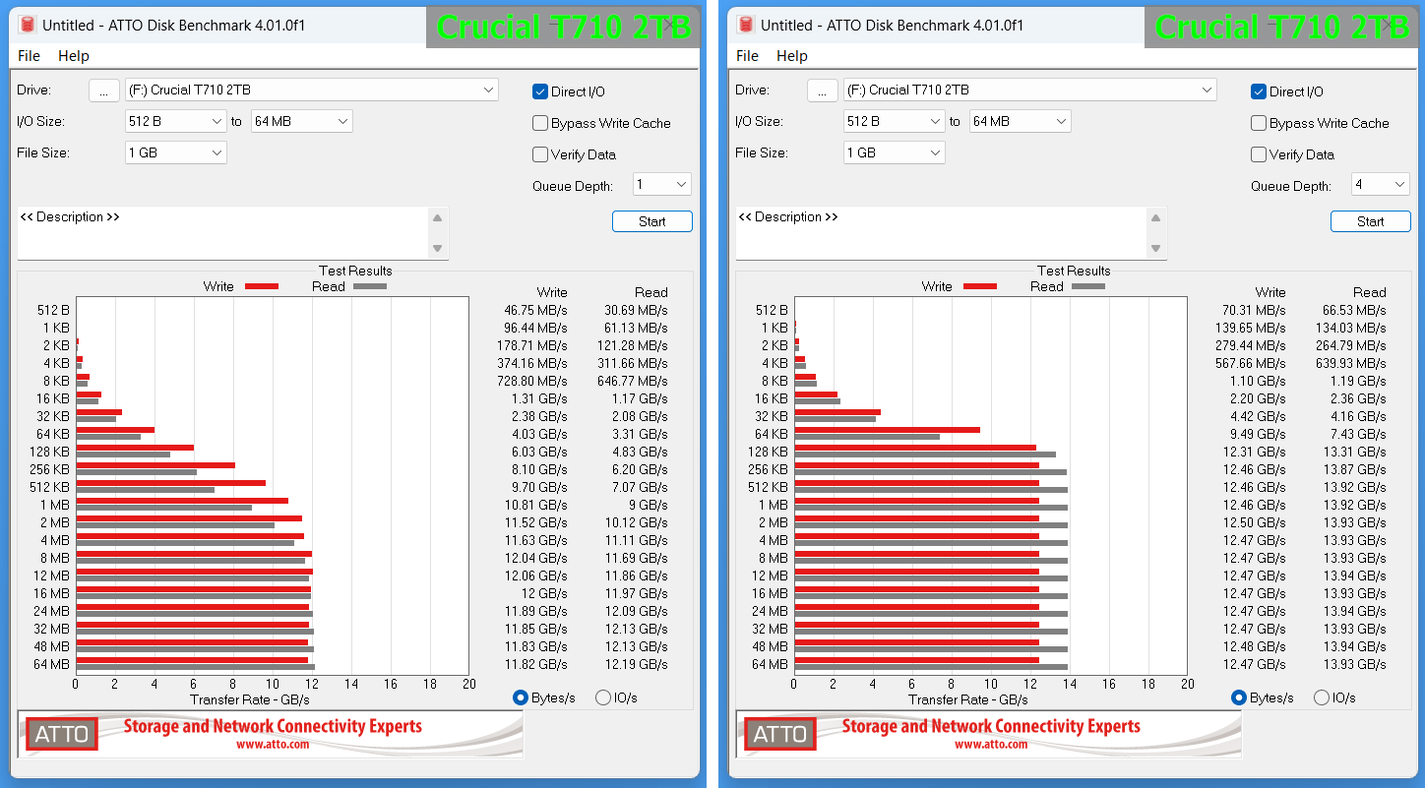The height and width of the screenshot is (788, 1425).
Task: Toggle Direct I/O checkbox in right window
Action: tap(1258, 91)
